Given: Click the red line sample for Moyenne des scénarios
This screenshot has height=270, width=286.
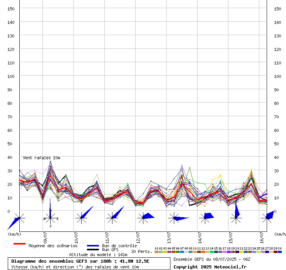Looking at the screenshot, I should [x=19, y=244].
